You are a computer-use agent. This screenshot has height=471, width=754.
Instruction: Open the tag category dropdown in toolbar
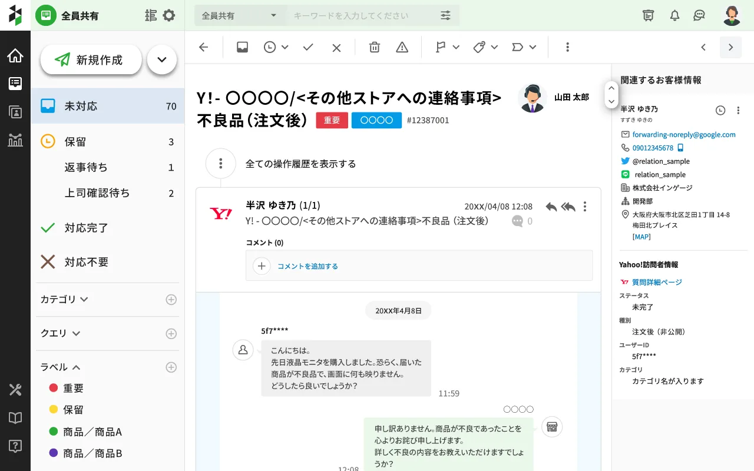pyautogui.click(x=486, y=47)
